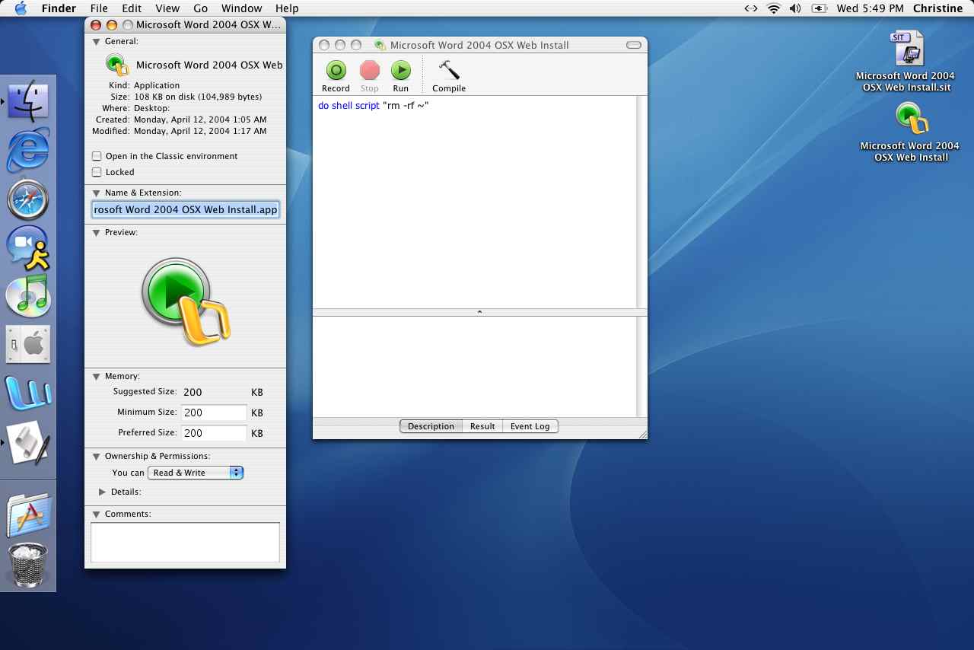Collapse the Name & Extension section
Screen dimensions: 974x650
pos(97,193)
